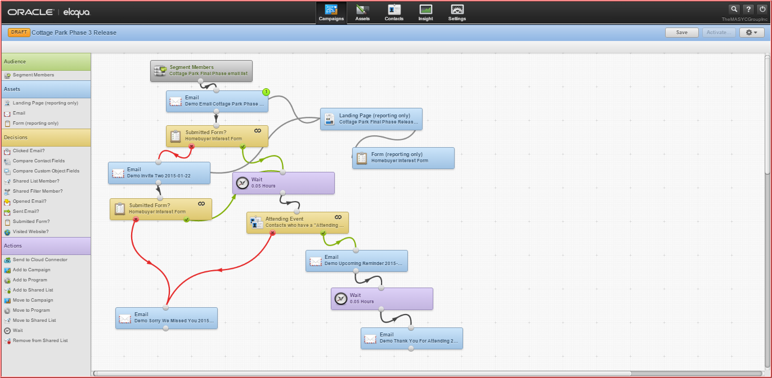Click the power logout icon

pos(762,9)
